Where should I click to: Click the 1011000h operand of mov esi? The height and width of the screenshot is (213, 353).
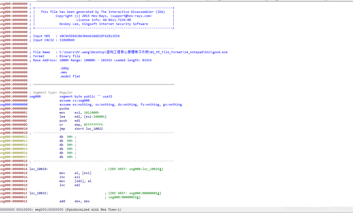pyautogui.click(x=91, y=113)
